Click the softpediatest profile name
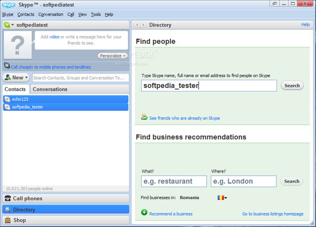 32,25
